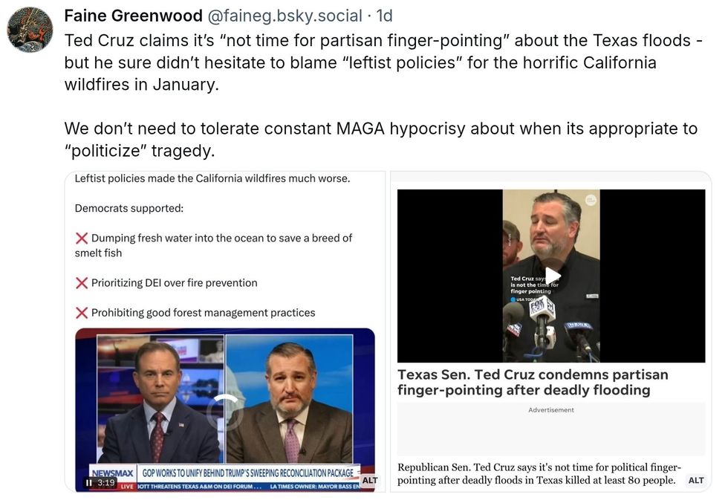The height and width of the screenshot is (503, 728).
Task: Open the @faineg.bsky.social handle link
Action: pos(285,16)
